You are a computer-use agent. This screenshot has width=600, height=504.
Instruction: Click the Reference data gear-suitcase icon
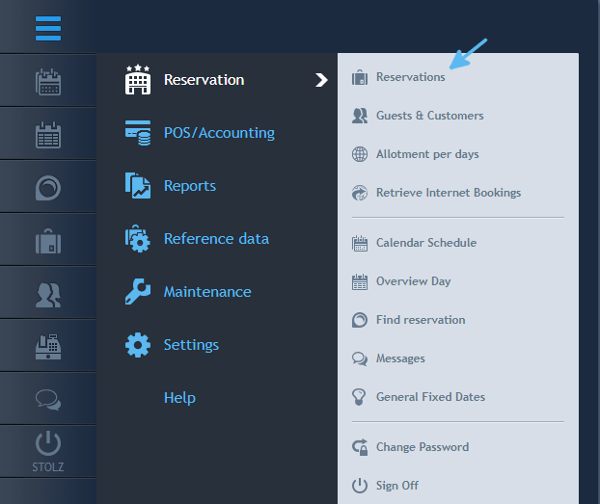pos(138,239)
